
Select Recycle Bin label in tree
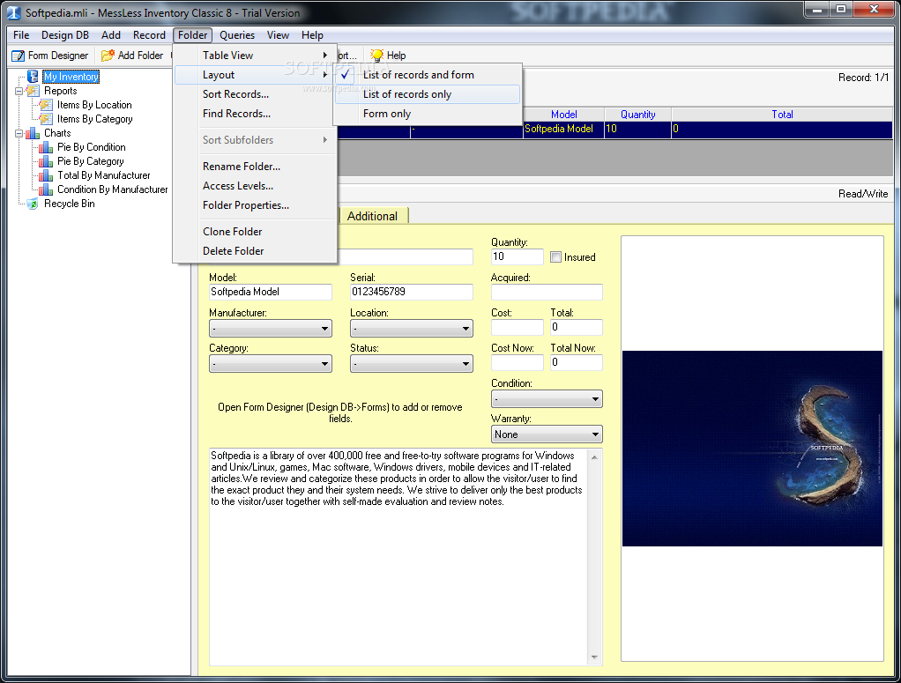click(70, 204)
